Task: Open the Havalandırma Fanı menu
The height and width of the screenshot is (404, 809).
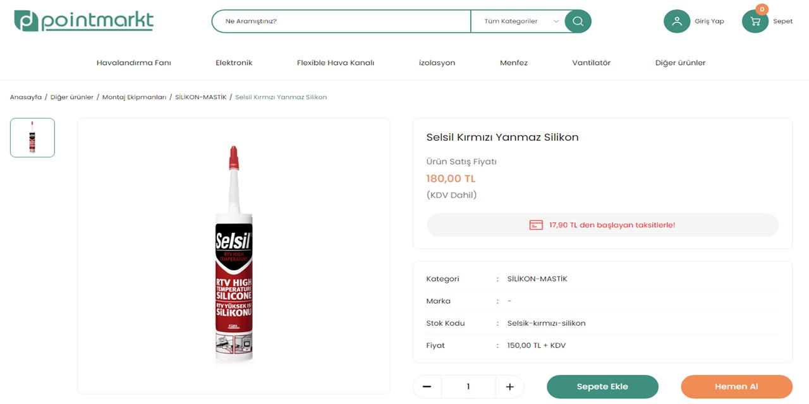Action: coord(133,63)
